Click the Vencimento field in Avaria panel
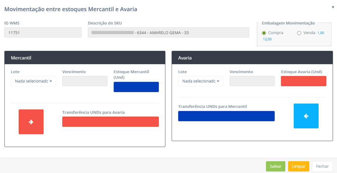This screenshot has height=173, width=337. (x=252, y=81)
